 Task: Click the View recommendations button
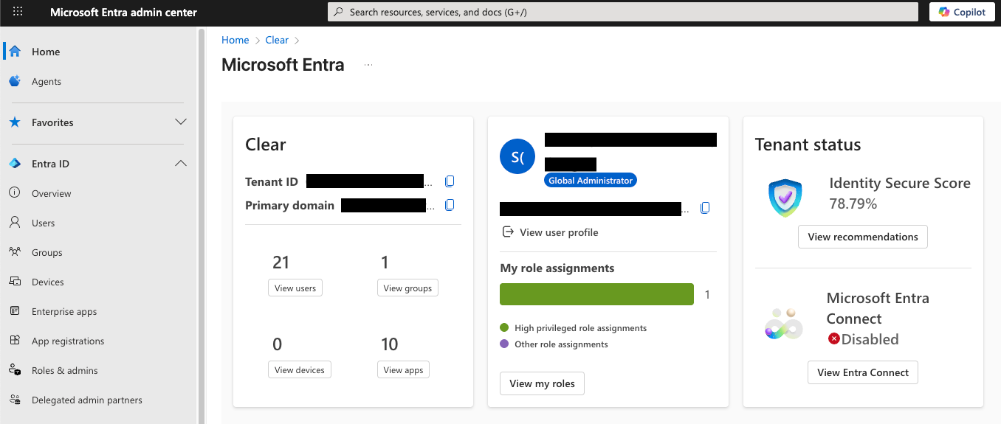click(x=863, y=237)
